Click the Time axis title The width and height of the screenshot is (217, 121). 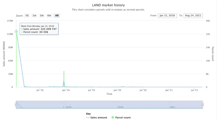coord(109,94)
